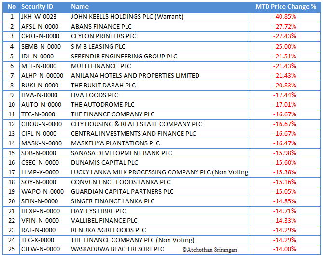Viewport: 323px width, 257px height.
Task: Click the 'No' column header
Action: click(x=12, y=7)
